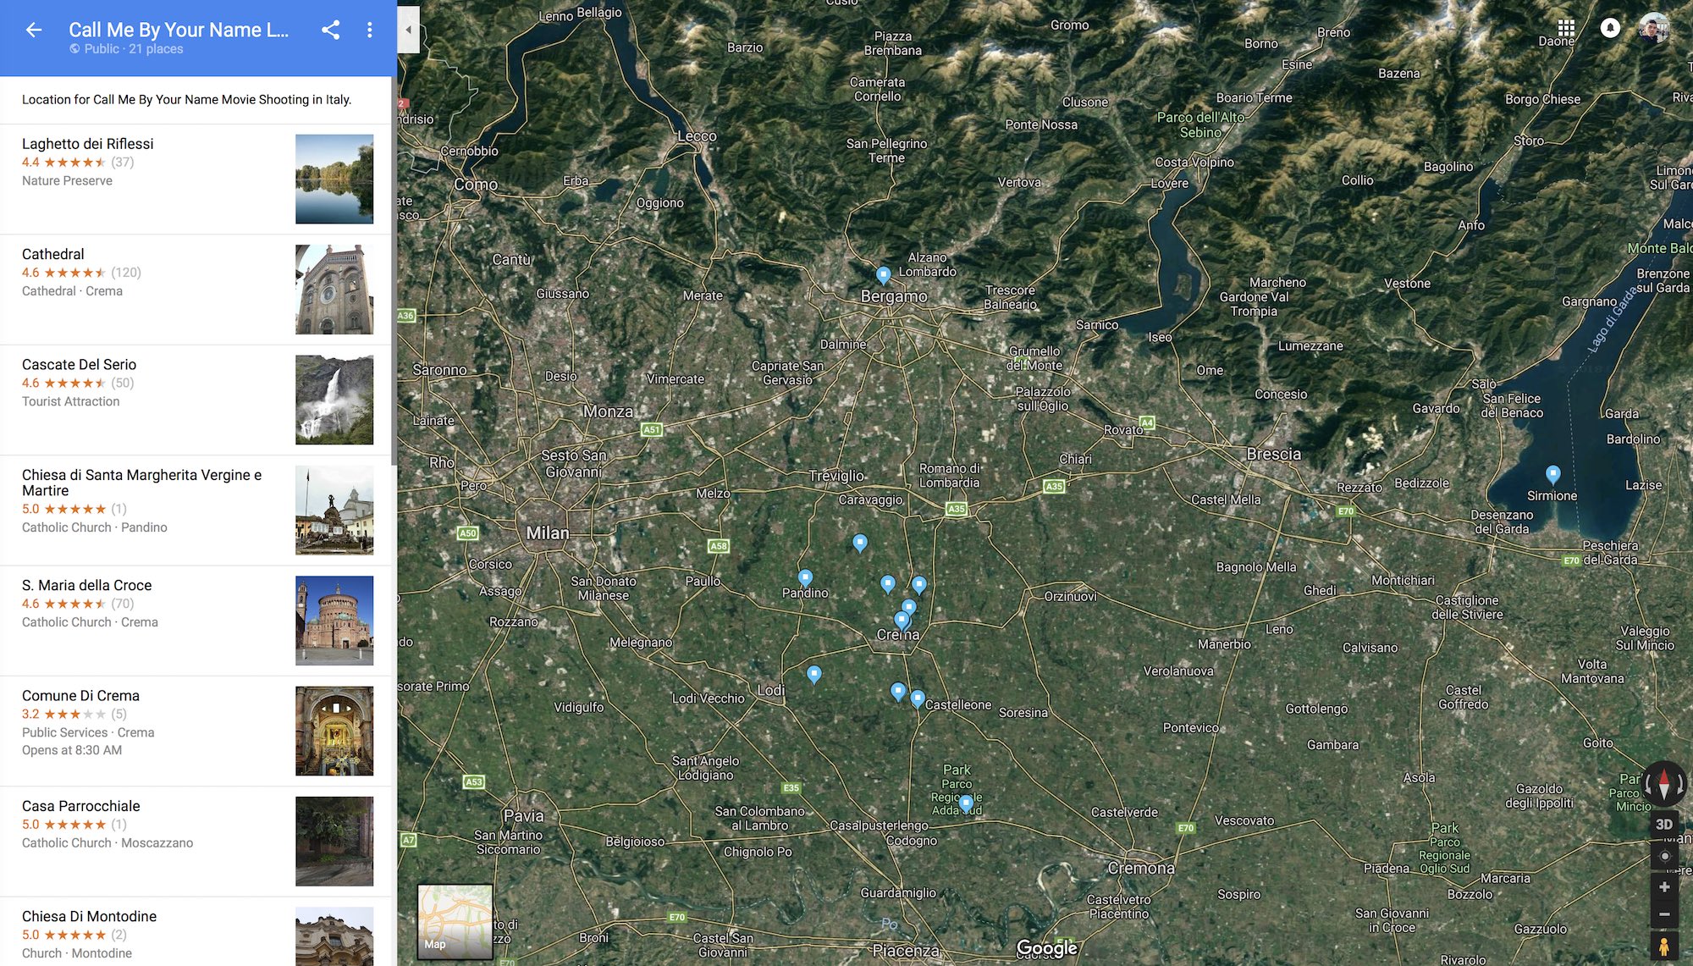Viewport: 1693px width, 966px height.
Task: Switch to Map view using the thumbnail
Action: coord(455,921)
